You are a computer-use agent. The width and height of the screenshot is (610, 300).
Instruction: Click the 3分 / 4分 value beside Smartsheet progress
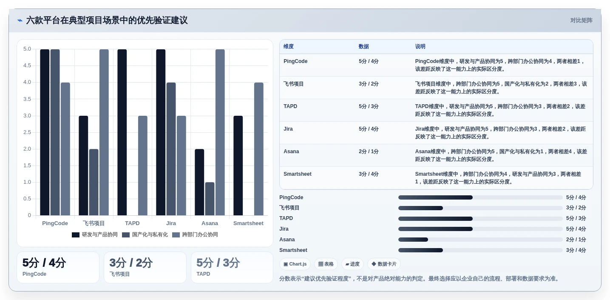(x=576, y=250)
